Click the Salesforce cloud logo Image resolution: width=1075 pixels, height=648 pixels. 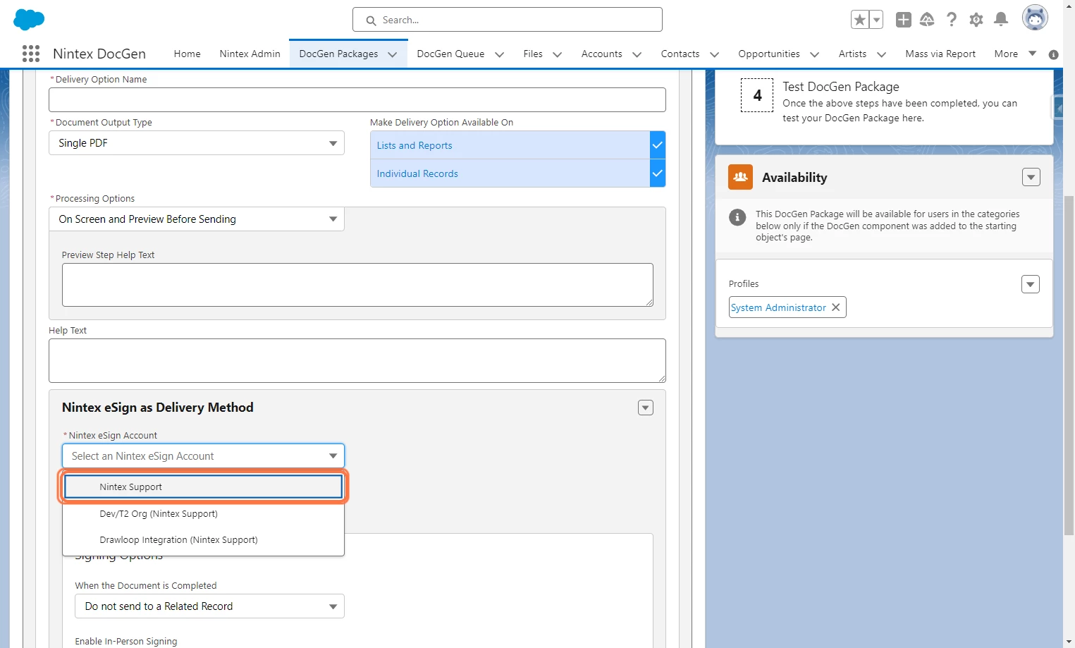pos(29,19)
